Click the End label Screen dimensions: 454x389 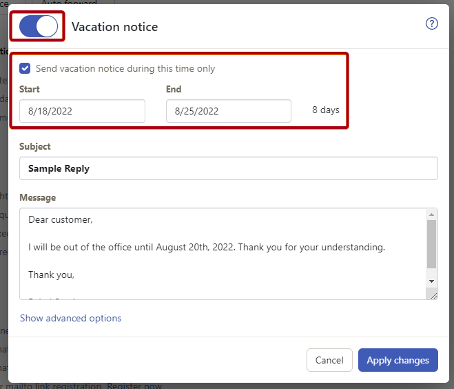[x=174, y=89]
